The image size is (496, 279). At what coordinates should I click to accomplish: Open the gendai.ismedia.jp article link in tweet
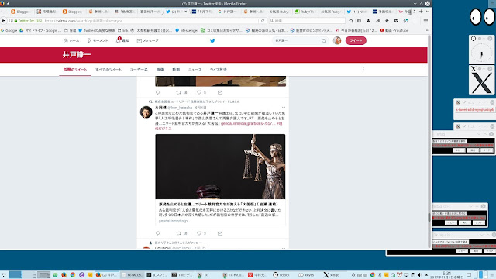click(248, 123)
